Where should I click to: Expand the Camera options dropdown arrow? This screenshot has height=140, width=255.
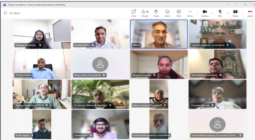click(212, 13)
